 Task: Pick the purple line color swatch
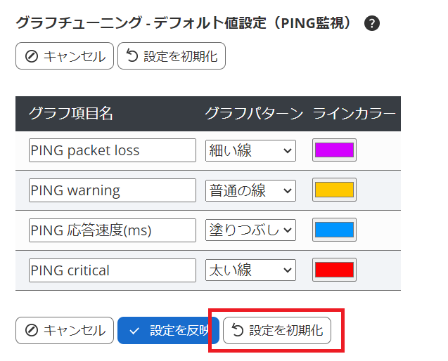[x=334, y=150]
